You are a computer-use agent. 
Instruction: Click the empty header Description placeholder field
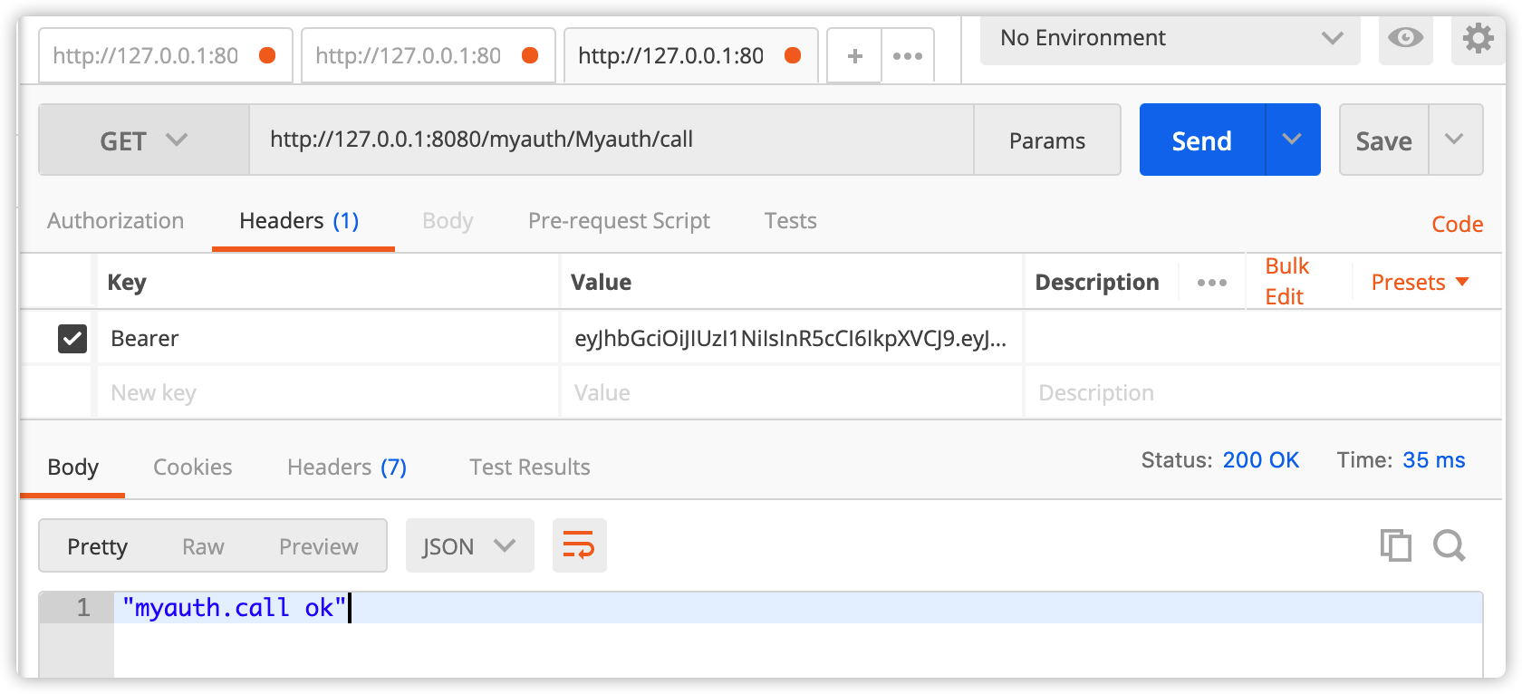pyautogui.click(x=1263, y=392)
